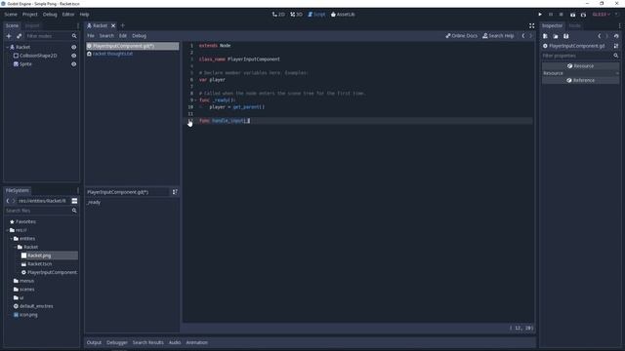Open the Search Results bottom panel

tap(147, 342)
